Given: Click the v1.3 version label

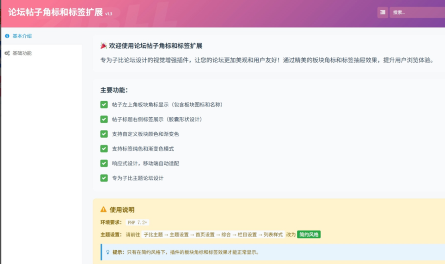Looking at the screenshot, I should click(x=109, y=14).
